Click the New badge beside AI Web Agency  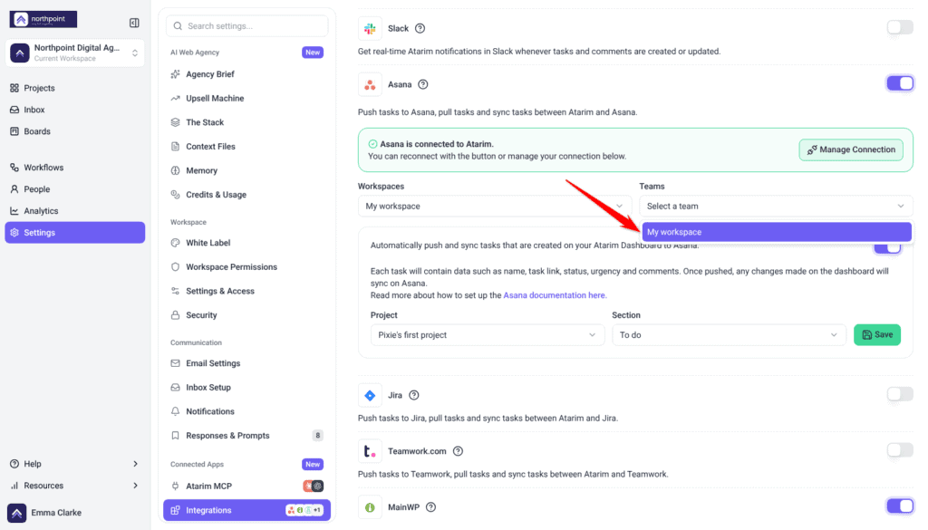(313, 53)
